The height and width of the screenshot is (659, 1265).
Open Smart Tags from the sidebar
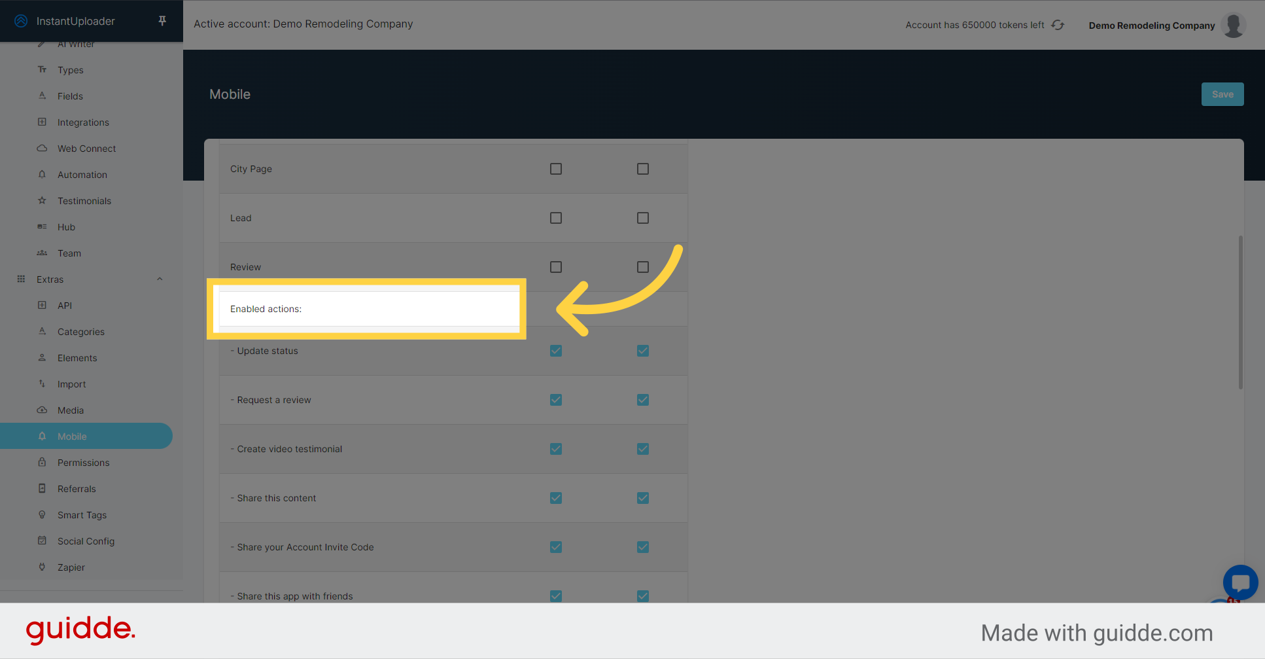coord(82,514)
